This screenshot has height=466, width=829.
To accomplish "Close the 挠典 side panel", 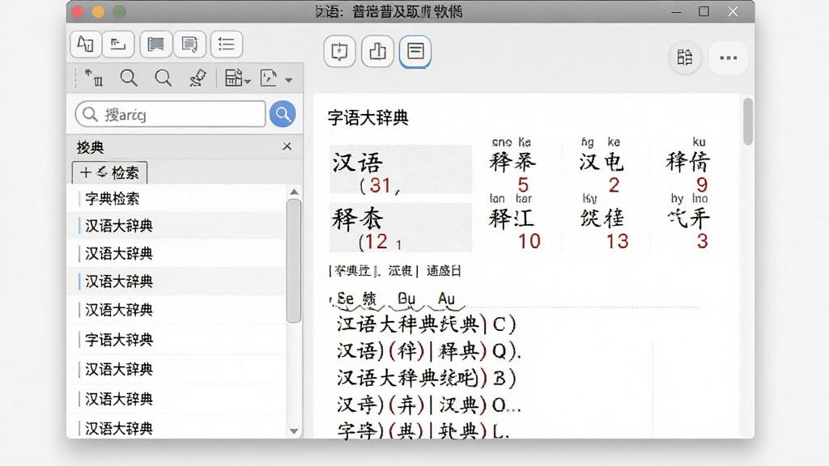I will [x=287, y=146].
